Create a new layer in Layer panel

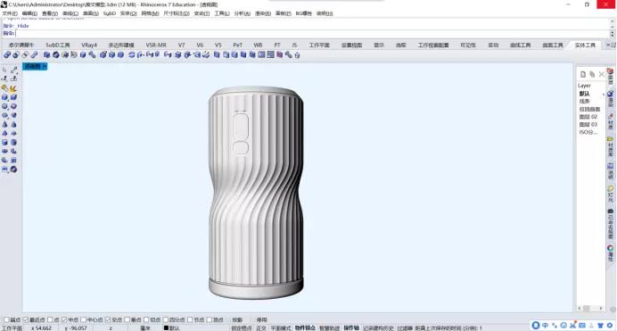(x=583, y=74)
